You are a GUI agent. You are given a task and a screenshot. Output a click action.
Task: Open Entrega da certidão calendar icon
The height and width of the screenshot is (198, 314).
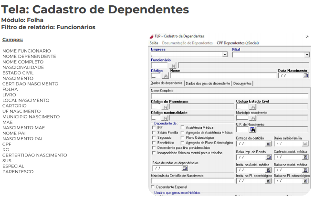click(x=268, y=144)
